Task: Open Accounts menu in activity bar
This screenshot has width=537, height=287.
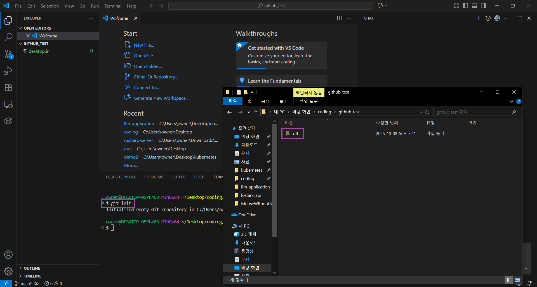Action: 8,255
